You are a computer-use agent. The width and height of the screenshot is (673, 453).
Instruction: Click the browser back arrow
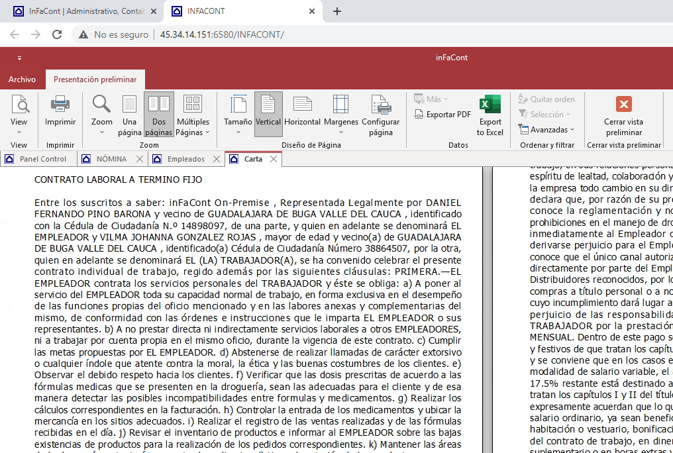tap(15, 34)
